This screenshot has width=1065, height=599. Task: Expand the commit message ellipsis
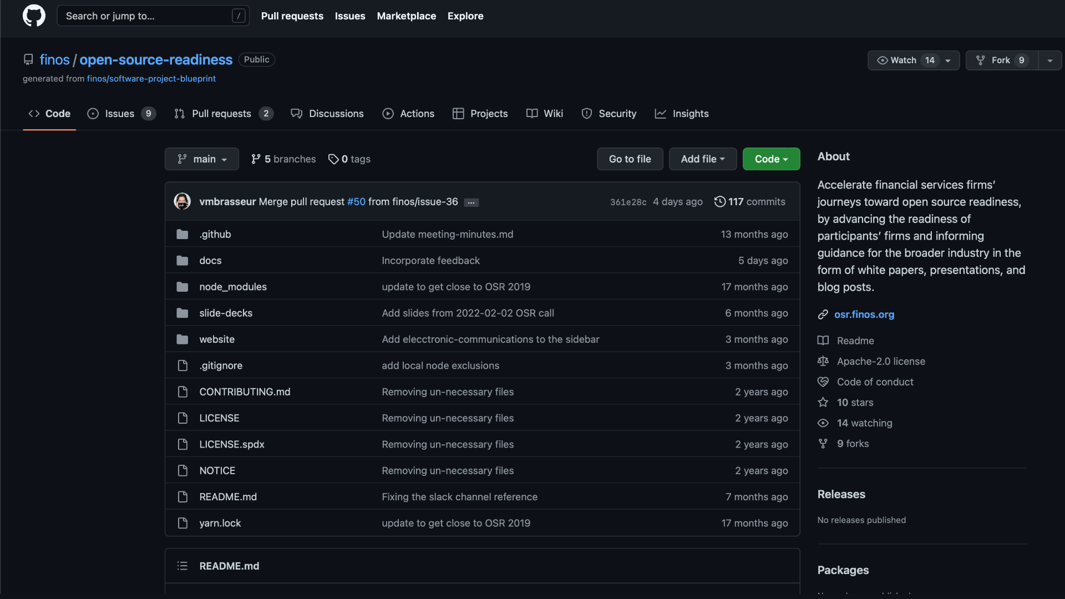click(x=471, y=202)
